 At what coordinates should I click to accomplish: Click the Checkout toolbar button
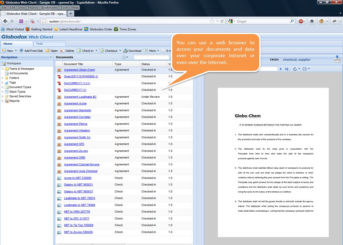109,50
